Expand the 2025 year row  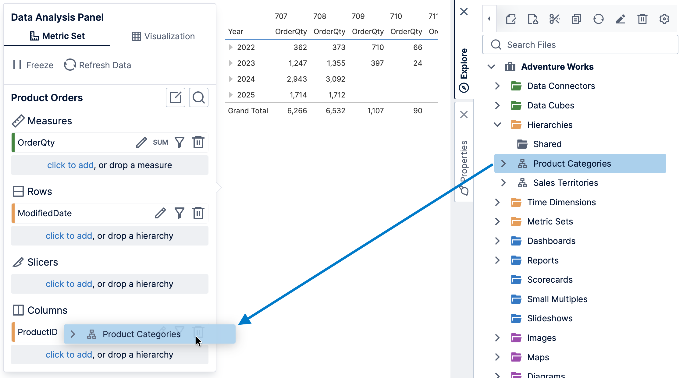[231, 95]
